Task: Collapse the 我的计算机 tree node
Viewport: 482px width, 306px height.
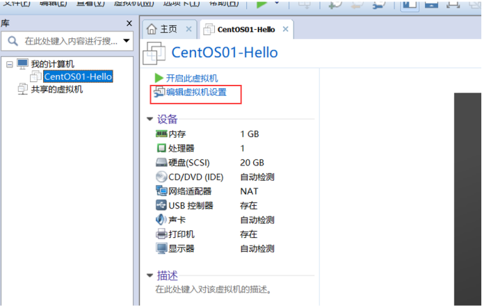Action: coord(10,64)
